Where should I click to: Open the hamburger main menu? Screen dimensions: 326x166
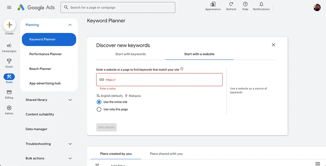[x=9, y=7]
